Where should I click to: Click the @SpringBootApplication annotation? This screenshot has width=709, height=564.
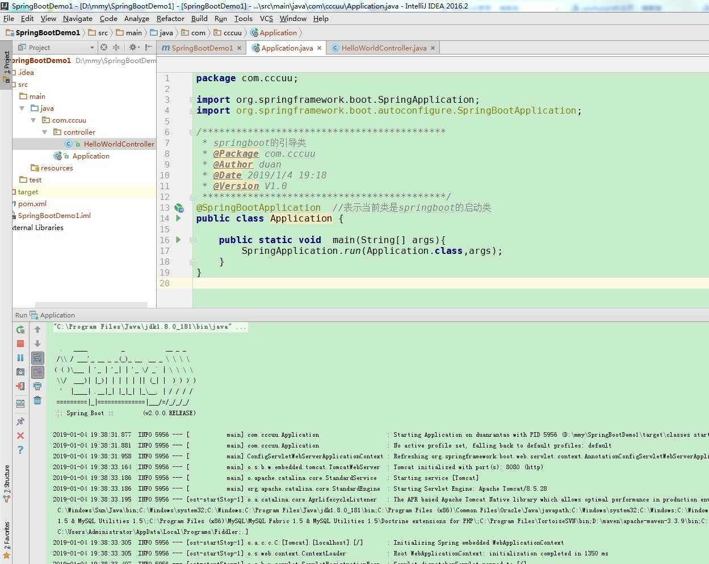pos(258,208)
